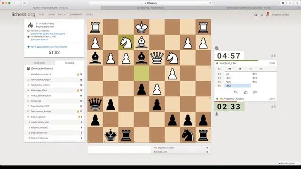Screen dimensions: 301x169
Task: Propose a takeback with the undo arrow
Action: (x=236, y=92)
